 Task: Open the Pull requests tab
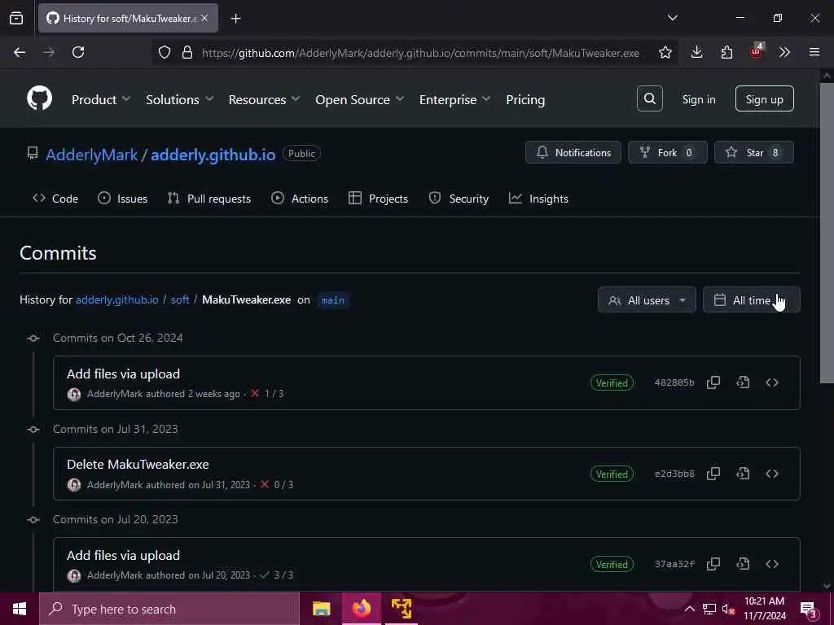[209, 199]
